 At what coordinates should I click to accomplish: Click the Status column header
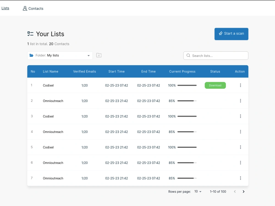click(215, 71)
